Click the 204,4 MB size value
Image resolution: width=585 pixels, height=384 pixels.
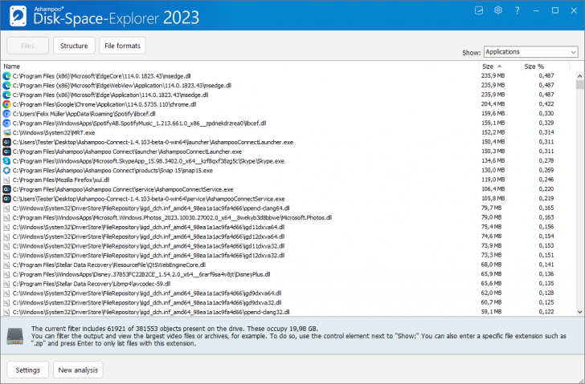[x=493, y=104]
